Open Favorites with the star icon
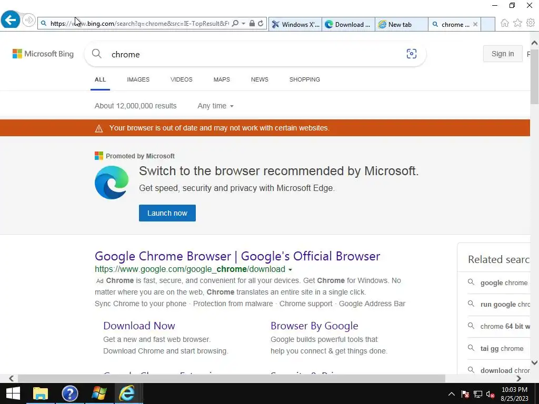 pyautogui.click(x=517, y=23)
